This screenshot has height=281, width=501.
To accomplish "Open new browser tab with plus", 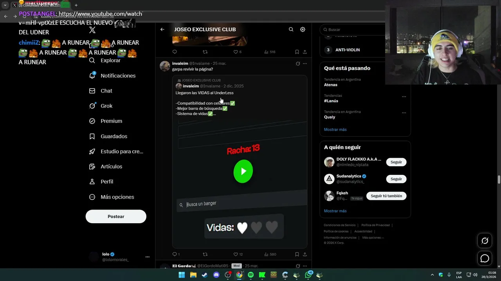I will [x=76, y=5].
